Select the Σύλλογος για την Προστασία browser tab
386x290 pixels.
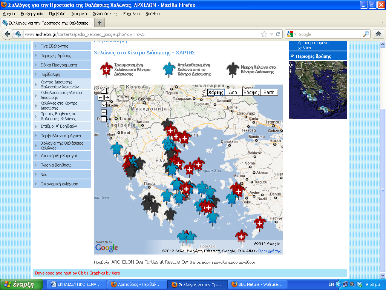[47, 23]
